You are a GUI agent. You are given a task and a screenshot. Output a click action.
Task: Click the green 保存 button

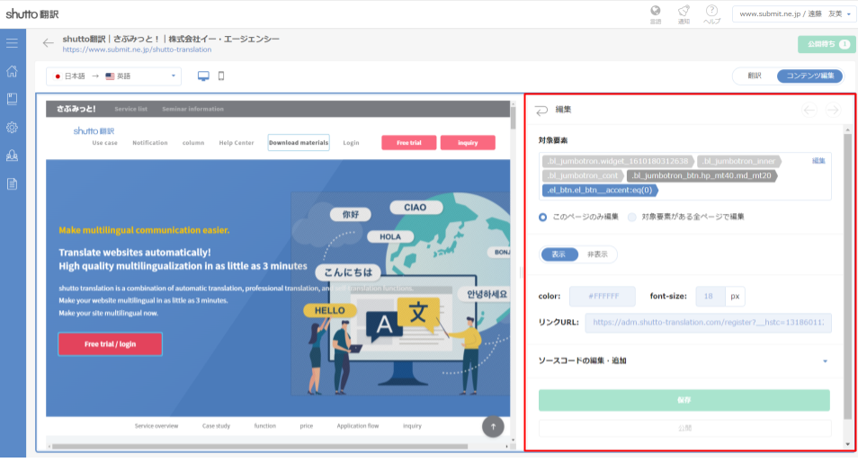click(x=684, y=400)
